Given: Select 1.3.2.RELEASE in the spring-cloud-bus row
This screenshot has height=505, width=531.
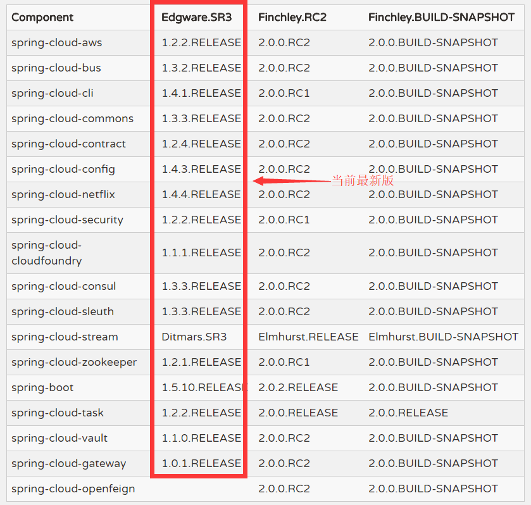Looking at the screenshot, I should pyautogui.click(x=201, y=68).
